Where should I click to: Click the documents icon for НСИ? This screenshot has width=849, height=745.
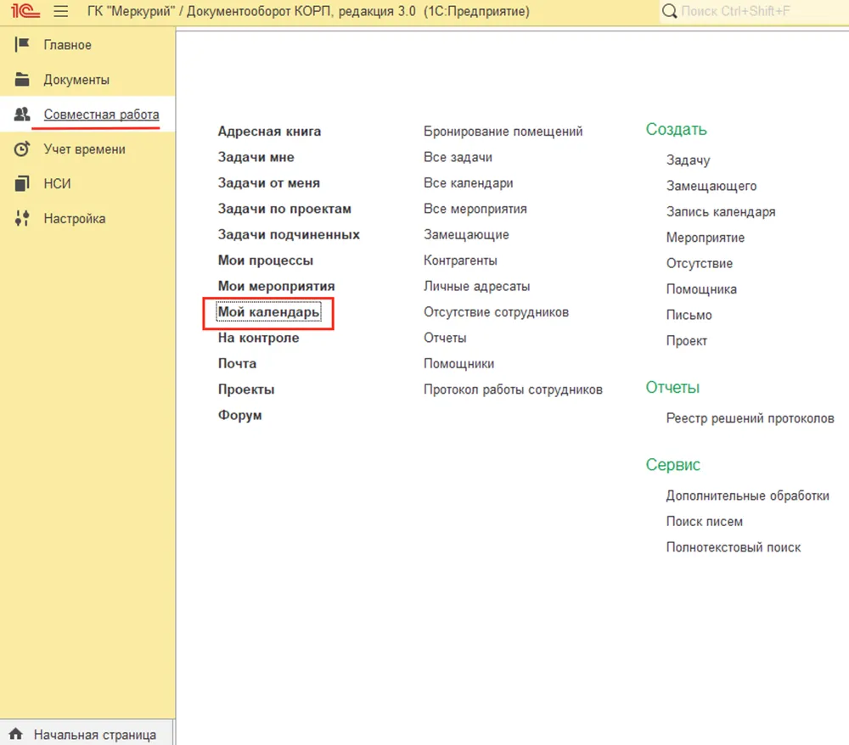coord(22,183)
